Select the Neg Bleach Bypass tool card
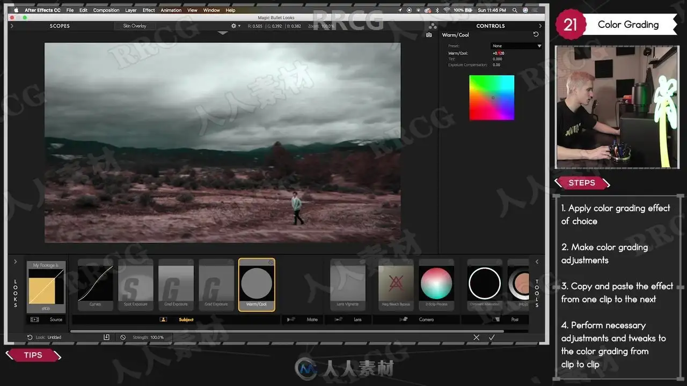 (x=396, y=285)
